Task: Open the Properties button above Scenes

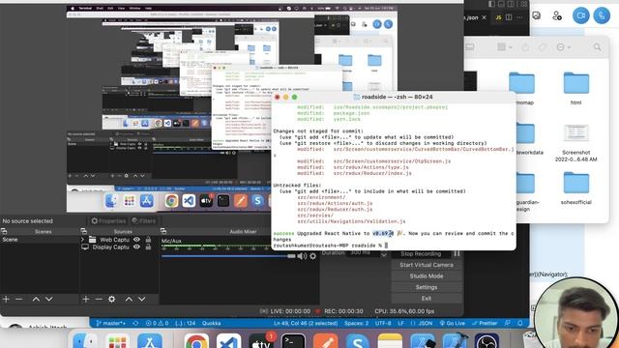Action: [108, 221]
